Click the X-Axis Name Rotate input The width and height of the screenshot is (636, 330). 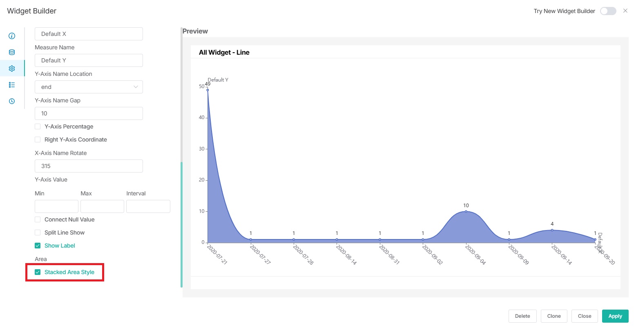89,166
